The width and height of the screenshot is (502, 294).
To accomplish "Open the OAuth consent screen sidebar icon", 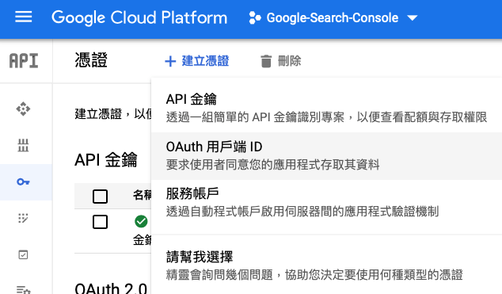I will (23, 218).
